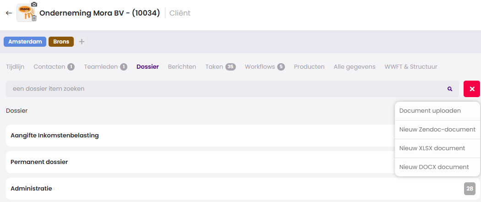Viewport: 481px width, 202px height.
Task: Click the plus icon to add a tag
Action: 82,42
